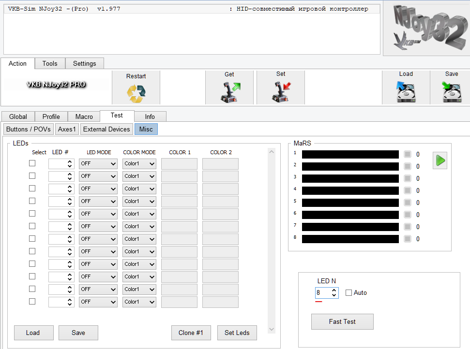This screenshot has width=470, height=349.
Task: Open fifth row LED MODE dropdown
Action: [x=98, y=214]
